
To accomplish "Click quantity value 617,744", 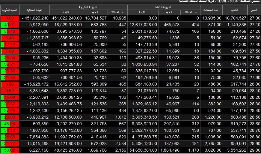I will (235, 84).
